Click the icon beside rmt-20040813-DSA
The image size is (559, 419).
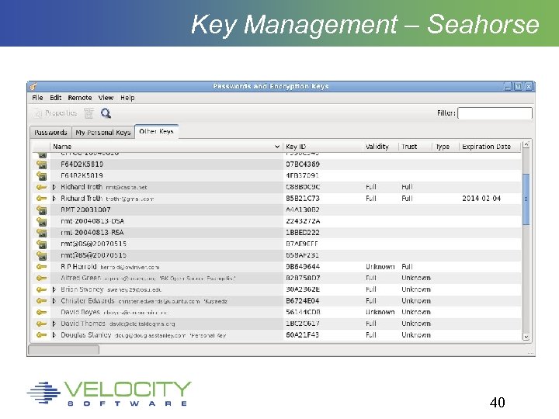41,221
